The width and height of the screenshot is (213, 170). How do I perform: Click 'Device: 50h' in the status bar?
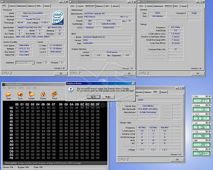8,167
